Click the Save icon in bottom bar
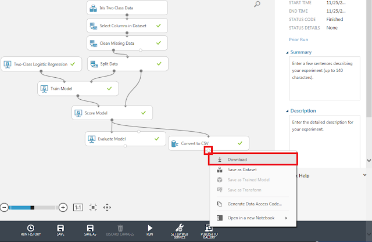 61,228
